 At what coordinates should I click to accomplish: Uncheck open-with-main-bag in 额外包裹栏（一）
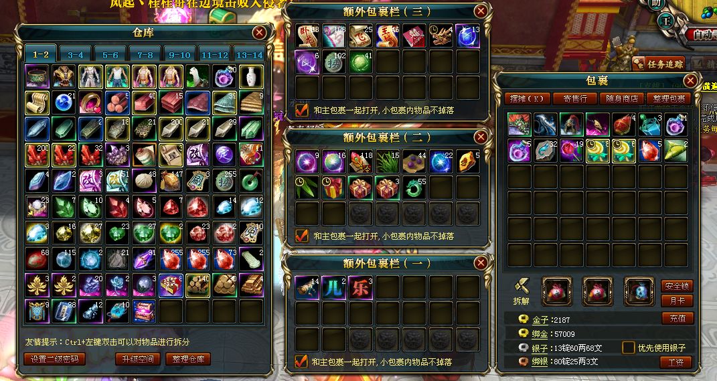coord(301,362)
